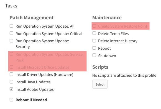Click the Reboot if Needed label
This screenshot has height=109, width=161.
31,100
